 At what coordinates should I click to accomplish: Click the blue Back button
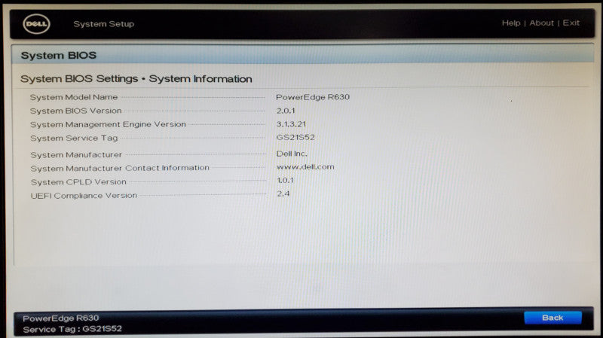[552, 318]
